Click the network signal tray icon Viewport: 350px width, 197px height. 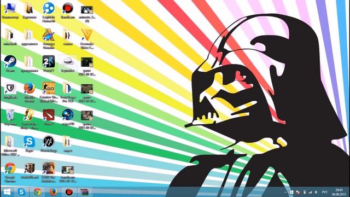click(x=310, y=192)
